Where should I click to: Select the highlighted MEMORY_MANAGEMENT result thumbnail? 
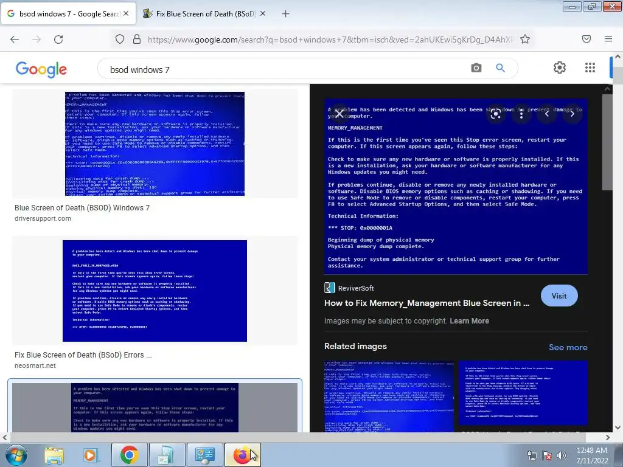pos(155,407)
